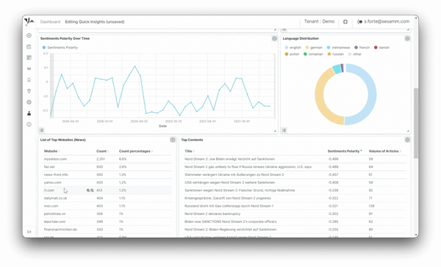Open the Sentiments Polarity Over Time panel gear options
441x267 pixels.
point(274,38)
